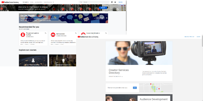Click Sign In link in Services Directory header

(198, 37)
